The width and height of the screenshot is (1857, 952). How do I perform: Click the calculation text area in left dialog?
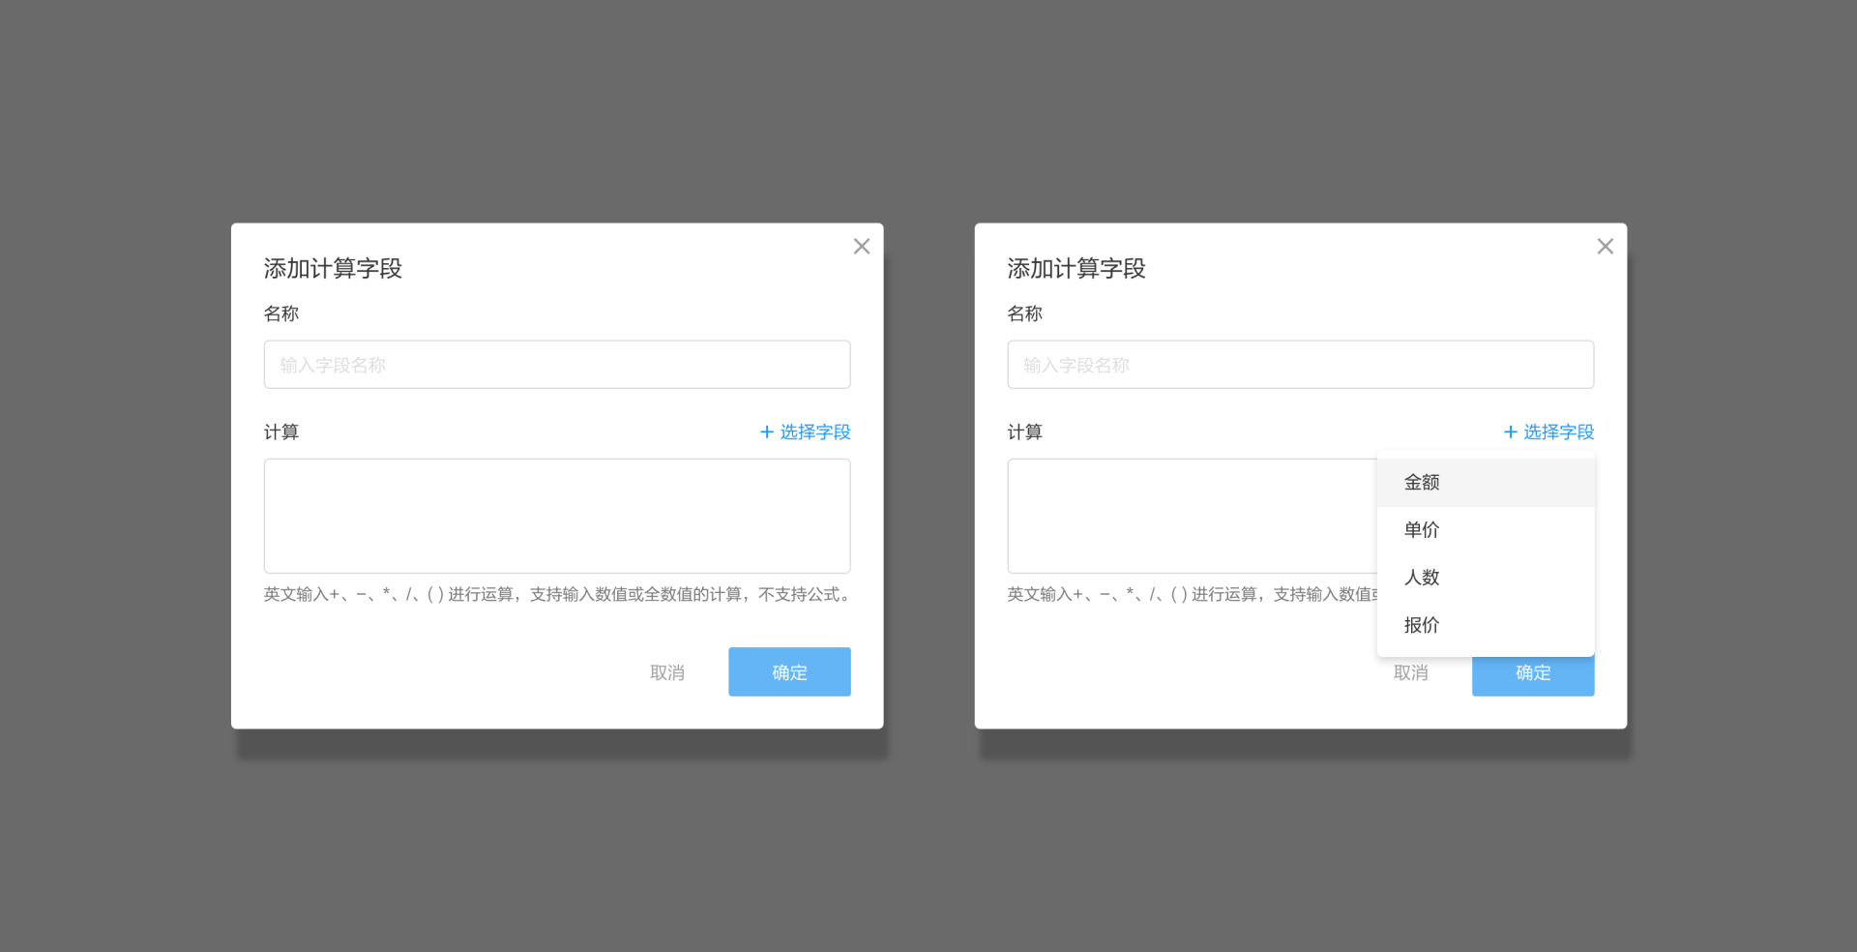pos(556,516)
